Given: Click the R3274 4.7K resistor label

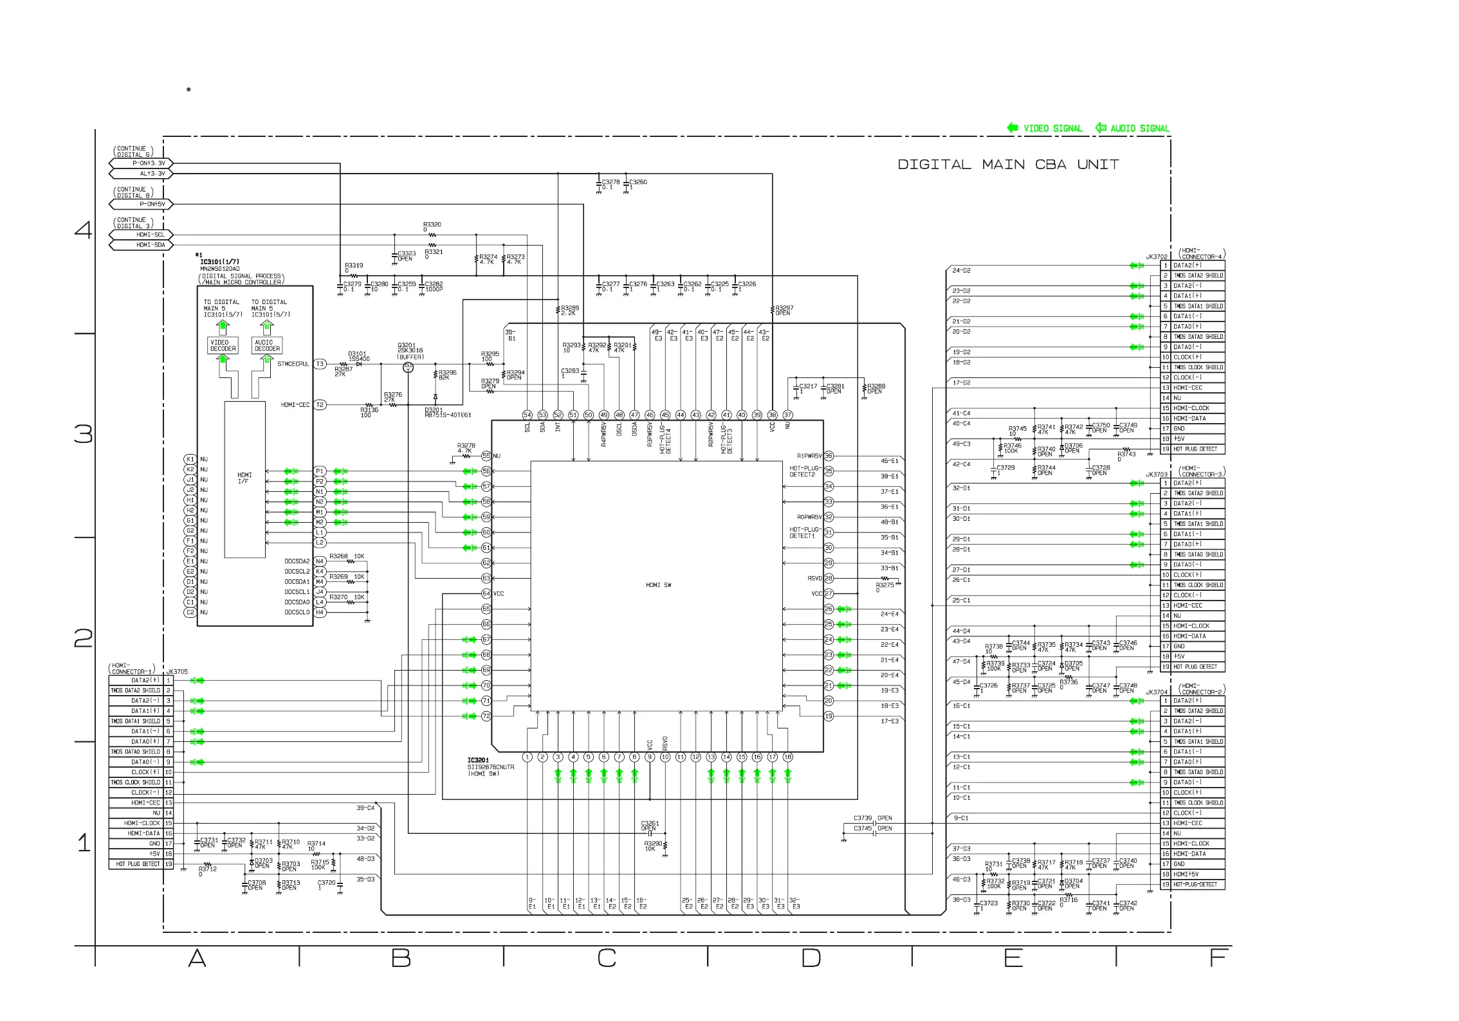Looking at the screenshot, I should tap(488, 259).
